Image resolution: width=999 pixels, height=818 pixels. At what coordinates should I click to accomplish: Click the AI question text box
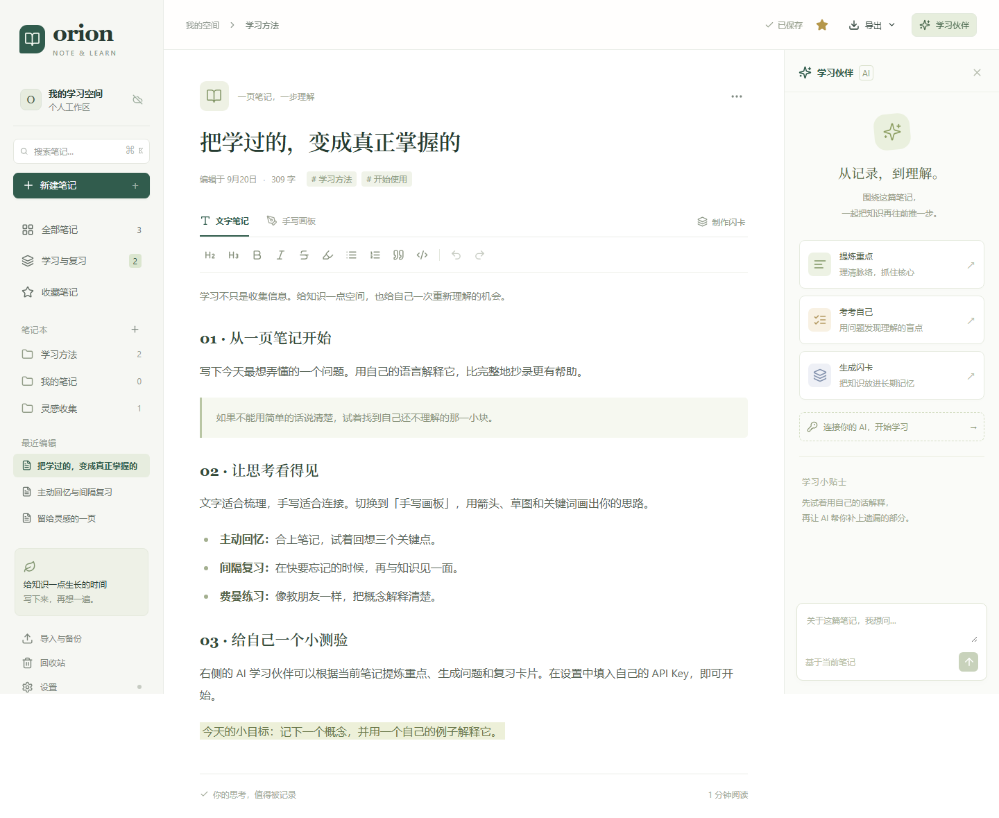point(891,627)
